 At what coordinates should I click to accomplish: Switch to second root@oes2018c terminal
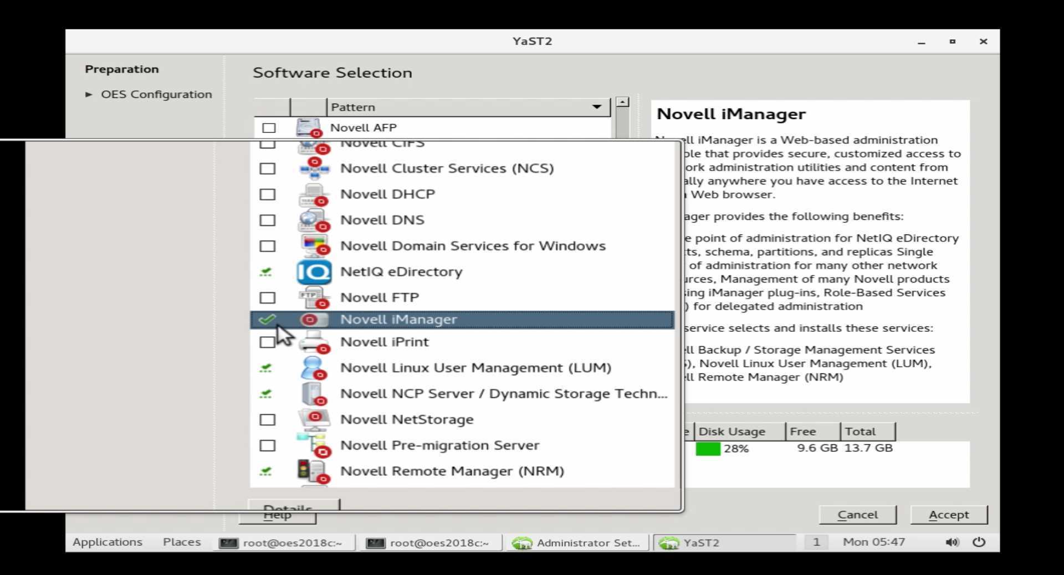pos(432,543)
